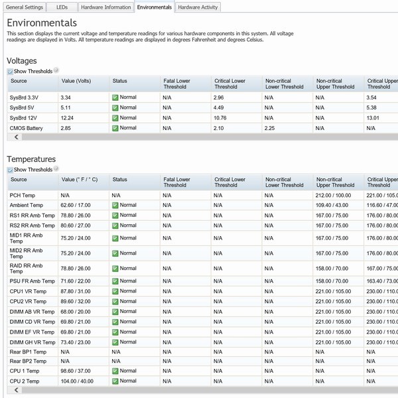
Task: Open the Hardware Information tab
Action: coord(106,7)
